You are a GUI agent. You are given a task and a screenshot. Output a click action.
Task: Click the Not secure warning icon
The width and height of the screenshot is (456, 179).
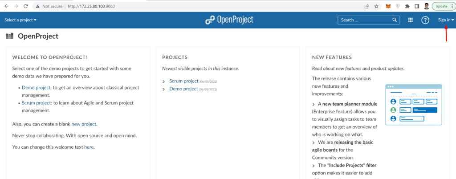pos(37,6)
